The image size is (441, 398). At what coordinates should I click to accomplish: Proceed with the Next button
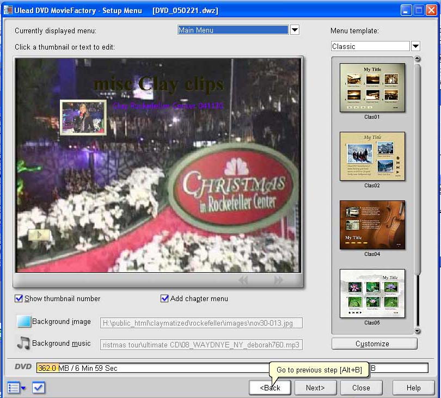315,388
